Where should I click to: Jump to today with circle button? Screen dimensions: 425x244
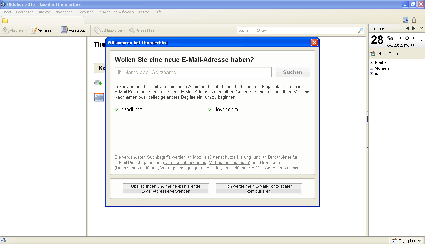[407, 38]
